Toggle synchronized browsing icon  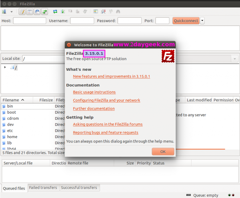click(111, 12)
